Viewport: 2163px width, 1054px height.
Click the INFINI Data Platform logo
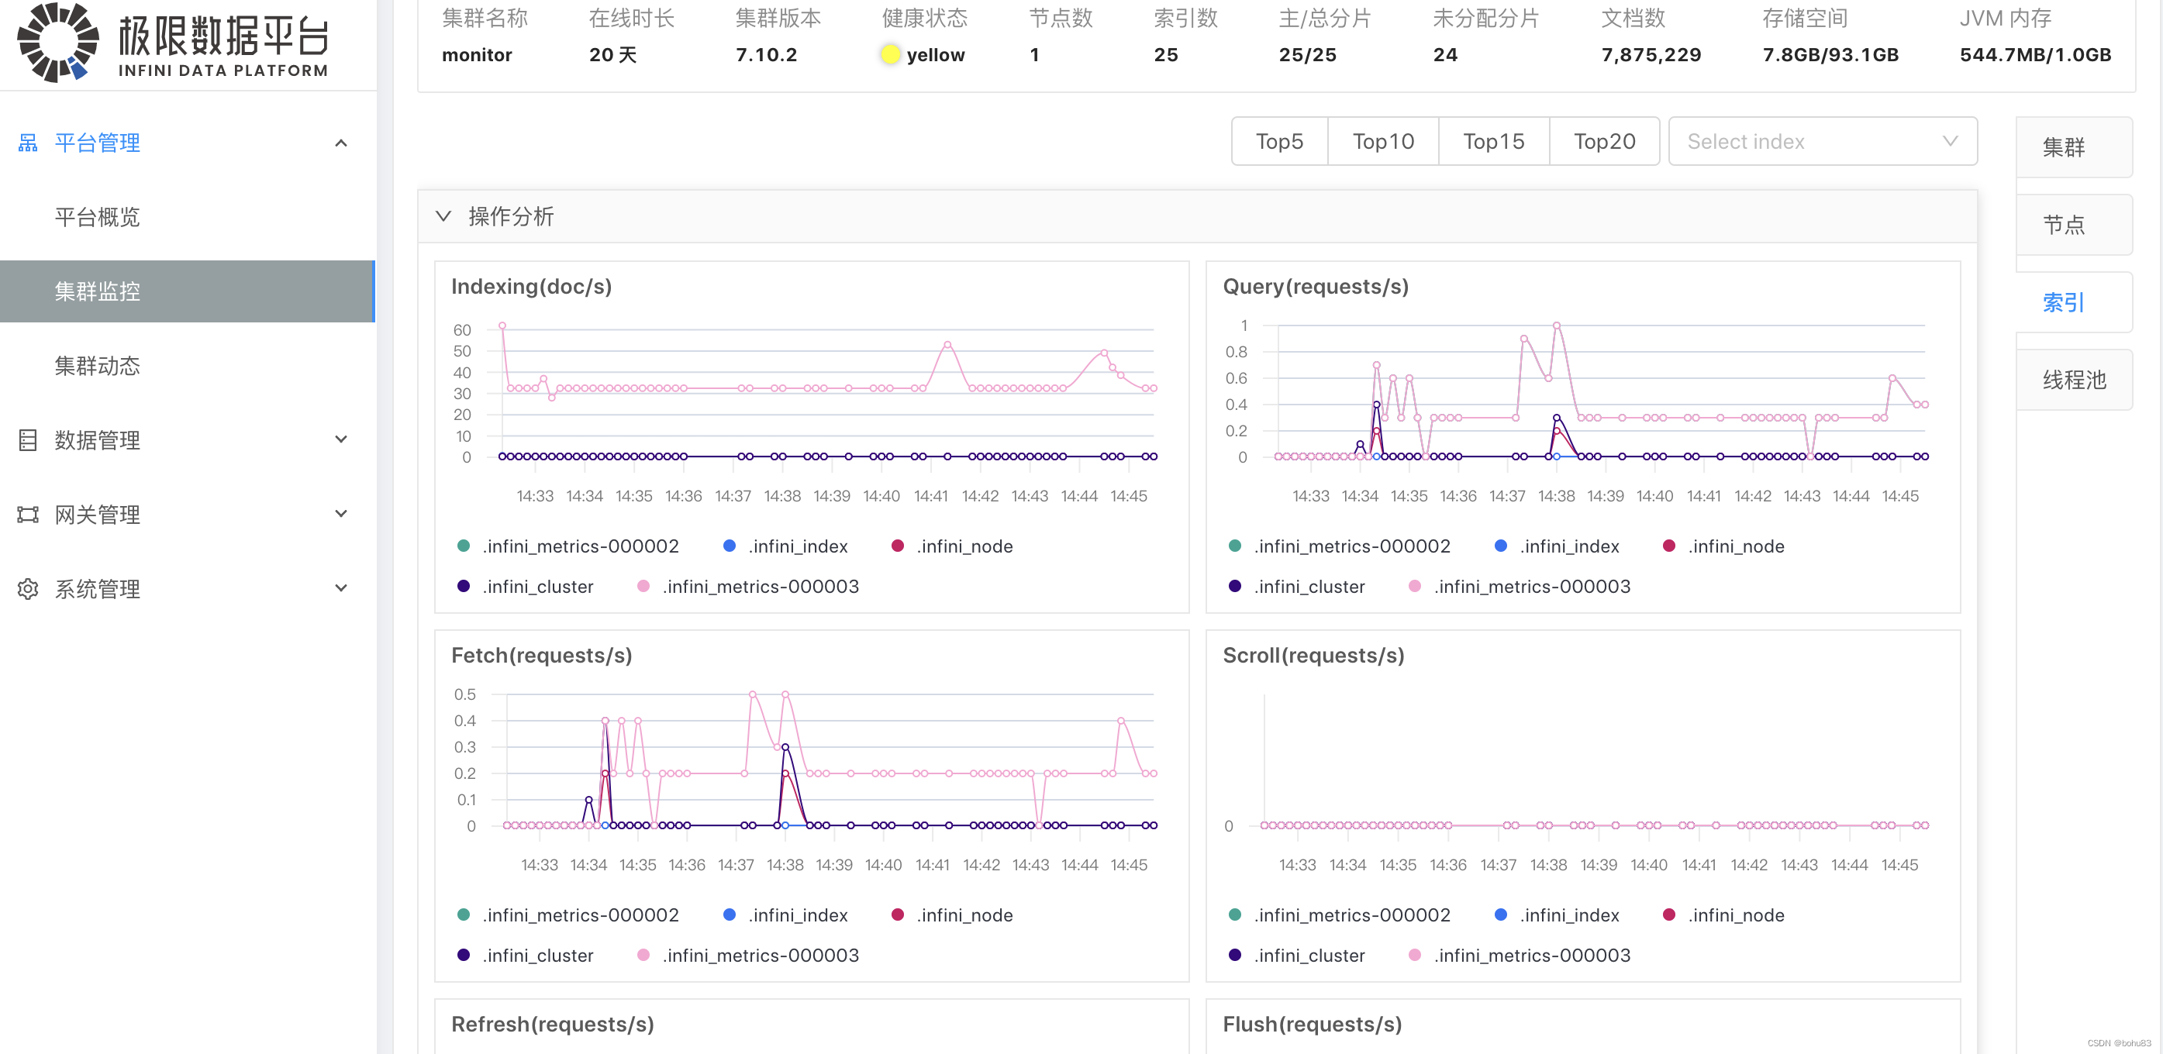57,42
